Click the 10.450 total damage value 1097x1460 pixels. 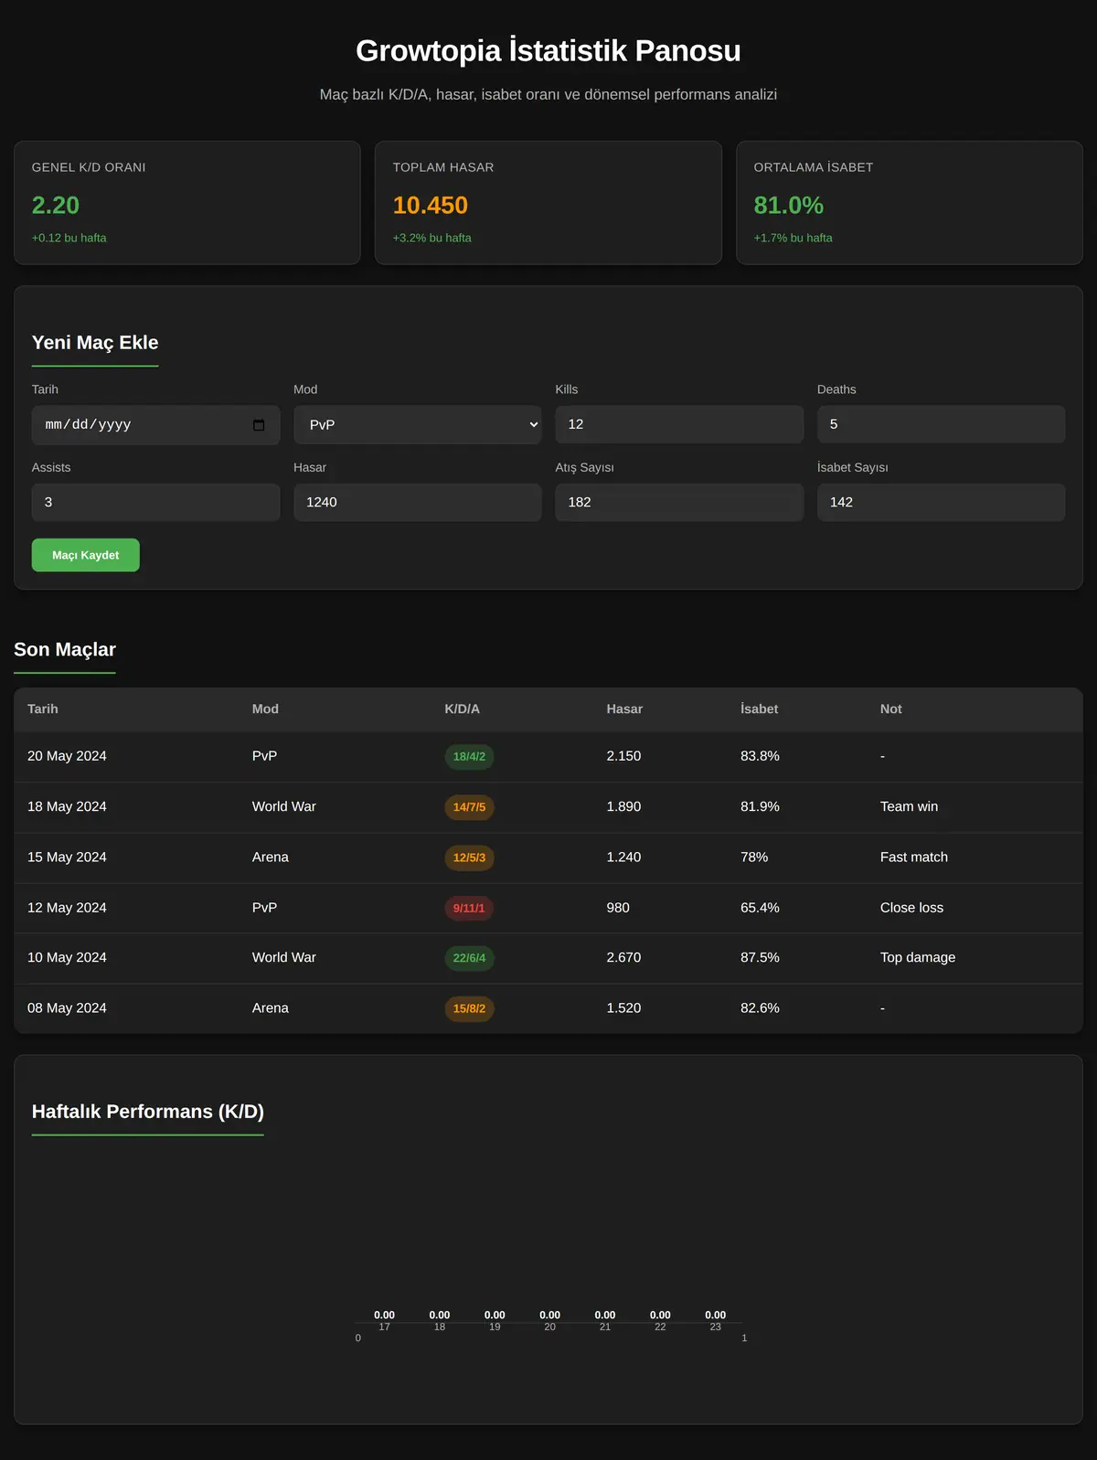[x=431, y=206]
